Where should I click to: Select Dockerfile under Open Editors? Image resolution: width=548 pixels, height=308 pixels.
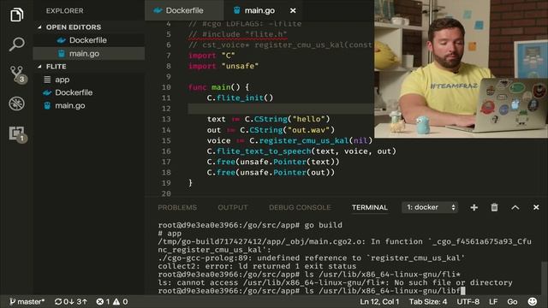[x=88, y=40]
